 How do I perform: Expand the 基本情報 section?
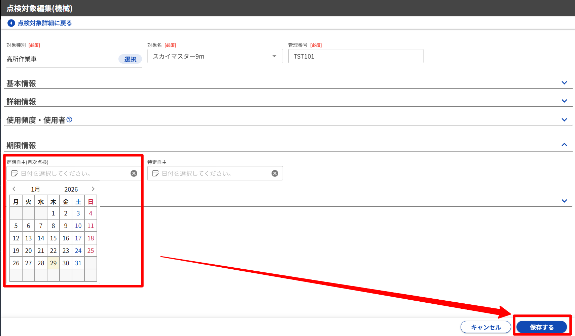(564, 83)
